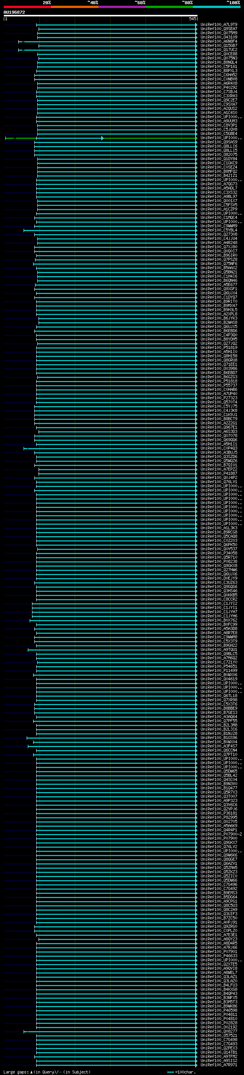
Task: Click hit label UniRef100_A2QUS2
Action: pos(218,109)
